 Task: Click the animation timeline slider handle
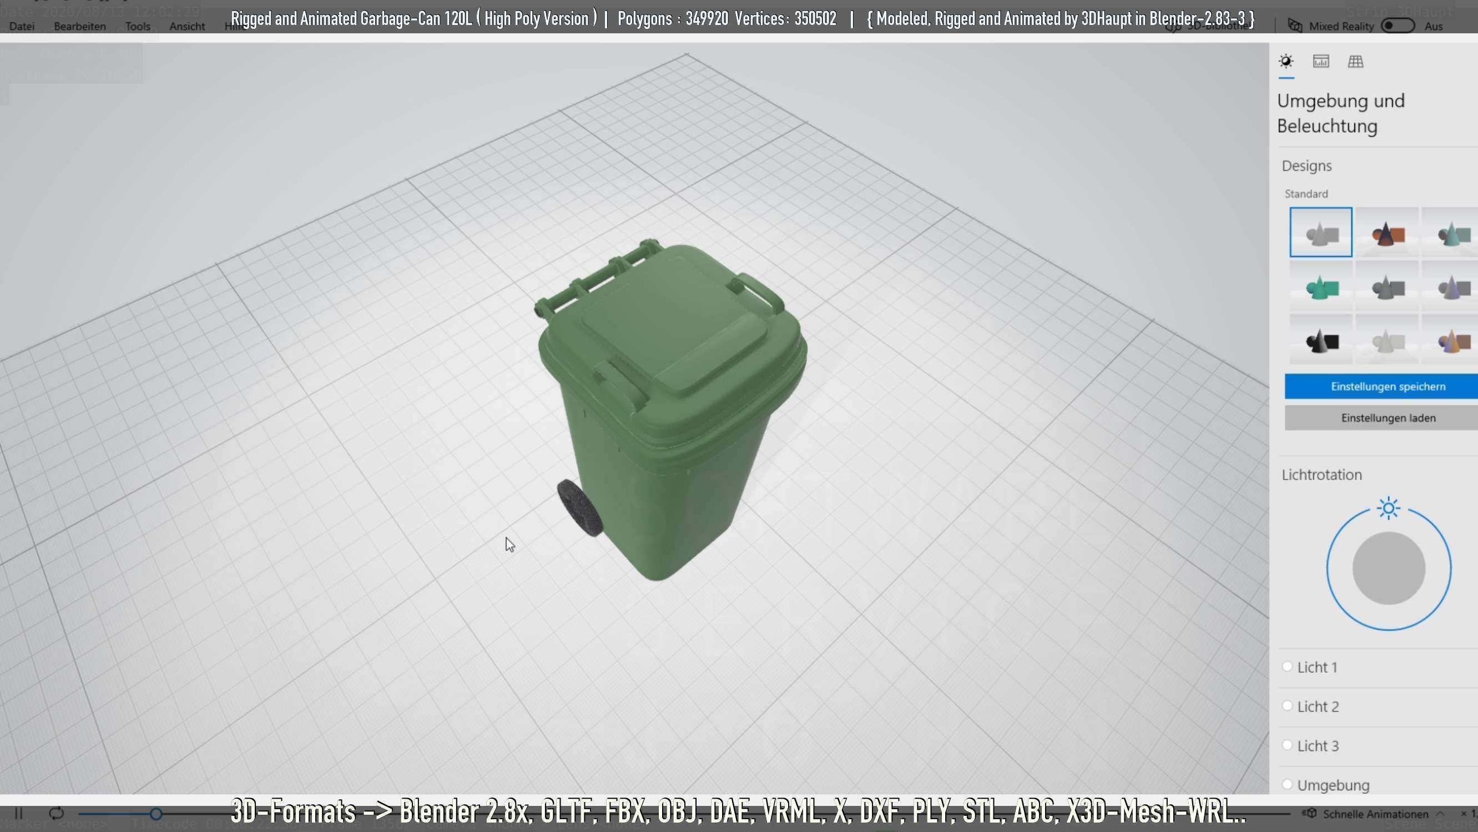click(x=155, y=814)
